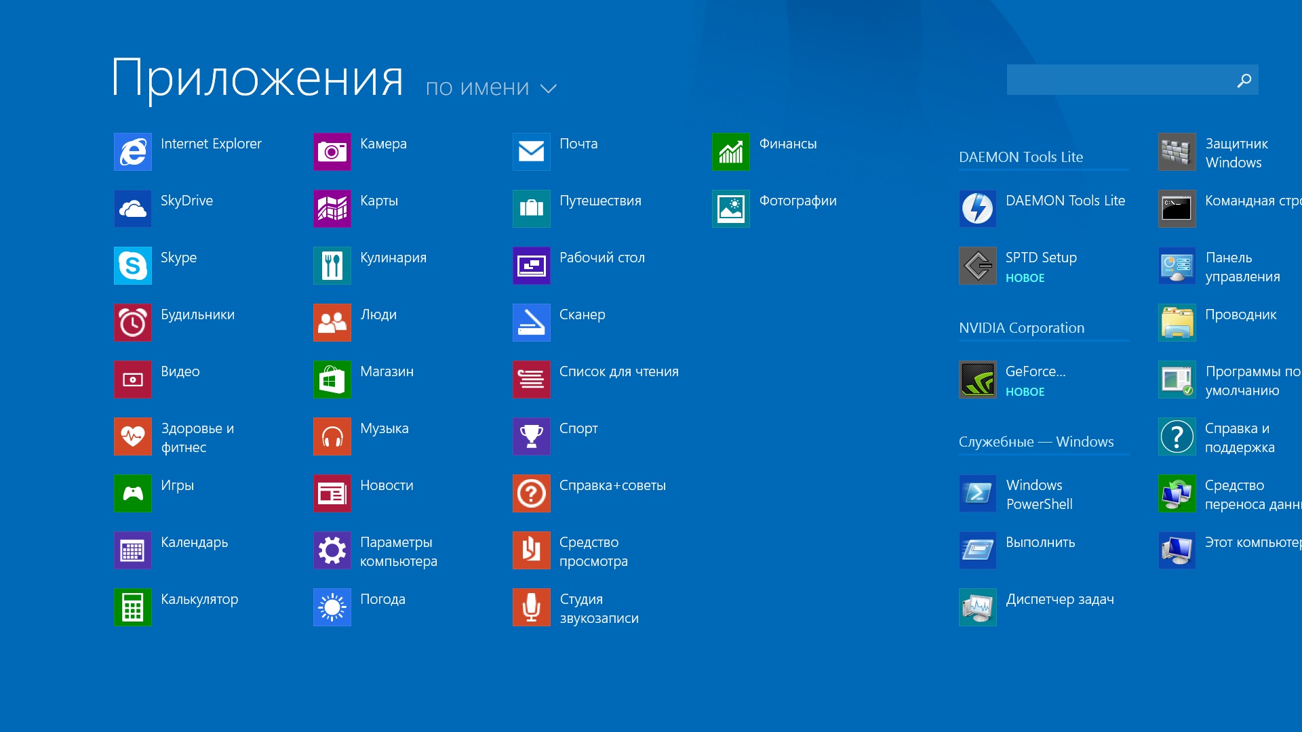Launch the Skype app tile

pyautogui.click(x=133, y=266)
